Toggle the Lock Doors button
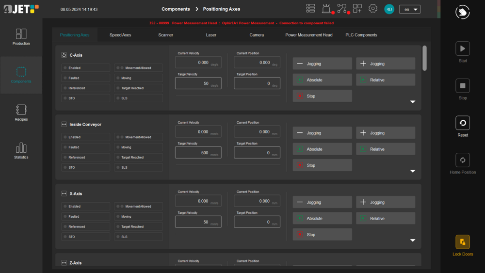The height and width of the screenshot is (273, 485). point(462,245)
